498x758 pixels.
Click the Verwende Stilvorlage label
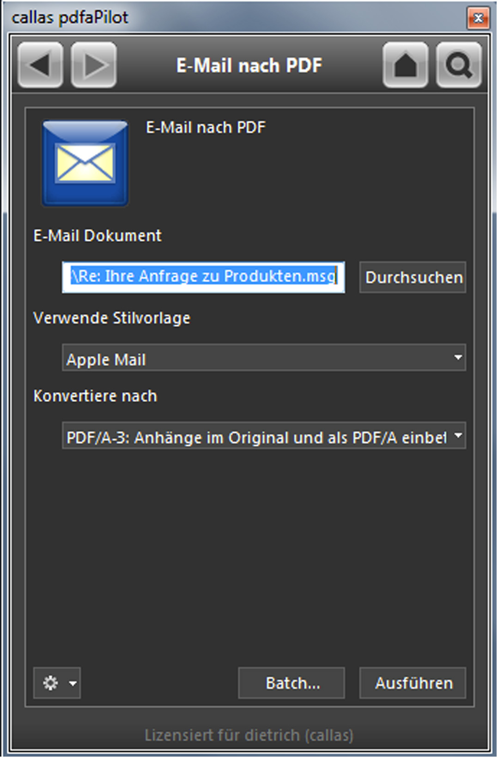pyautogui.click(x=112, y=318)
